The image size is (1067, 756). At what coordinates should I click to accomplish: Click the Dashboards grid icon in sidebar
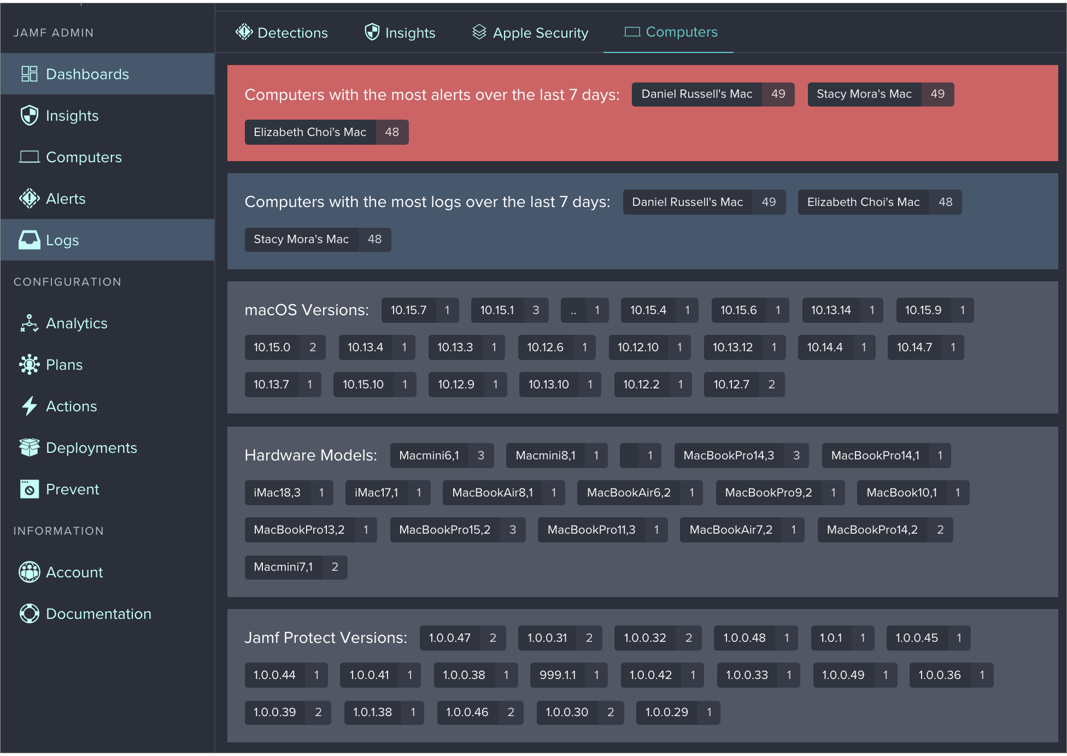[29, 74]
